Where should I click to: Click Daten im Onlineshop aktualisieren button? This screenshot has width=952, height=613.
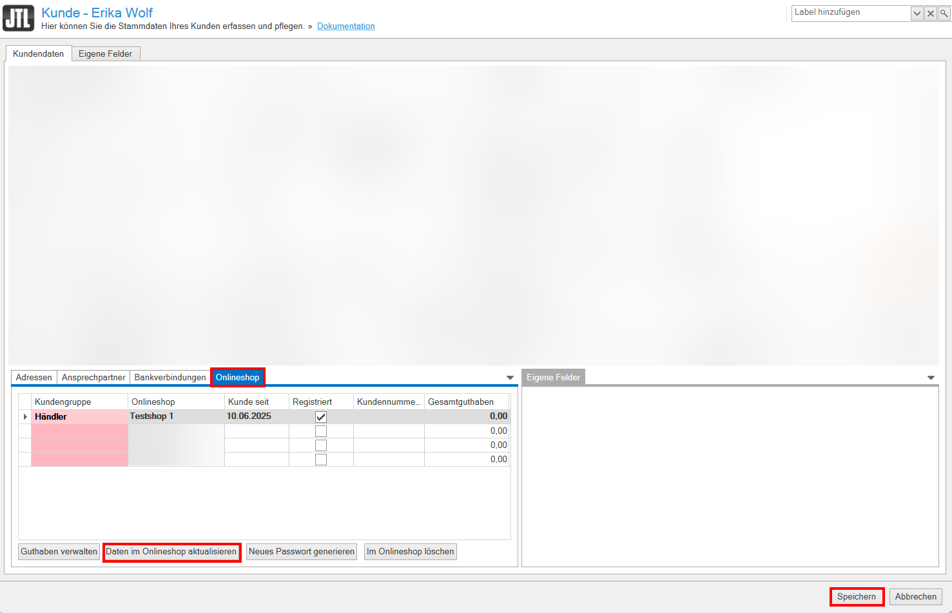(171, 552)
